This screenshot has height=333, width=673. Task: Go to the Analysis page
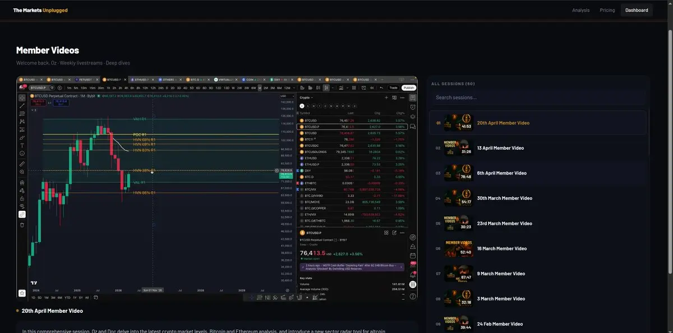click(x=580, y=10)
